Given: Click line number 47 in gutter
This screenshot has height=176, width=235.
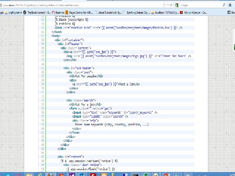Looking at the screenshot, I should coord(42,157).
